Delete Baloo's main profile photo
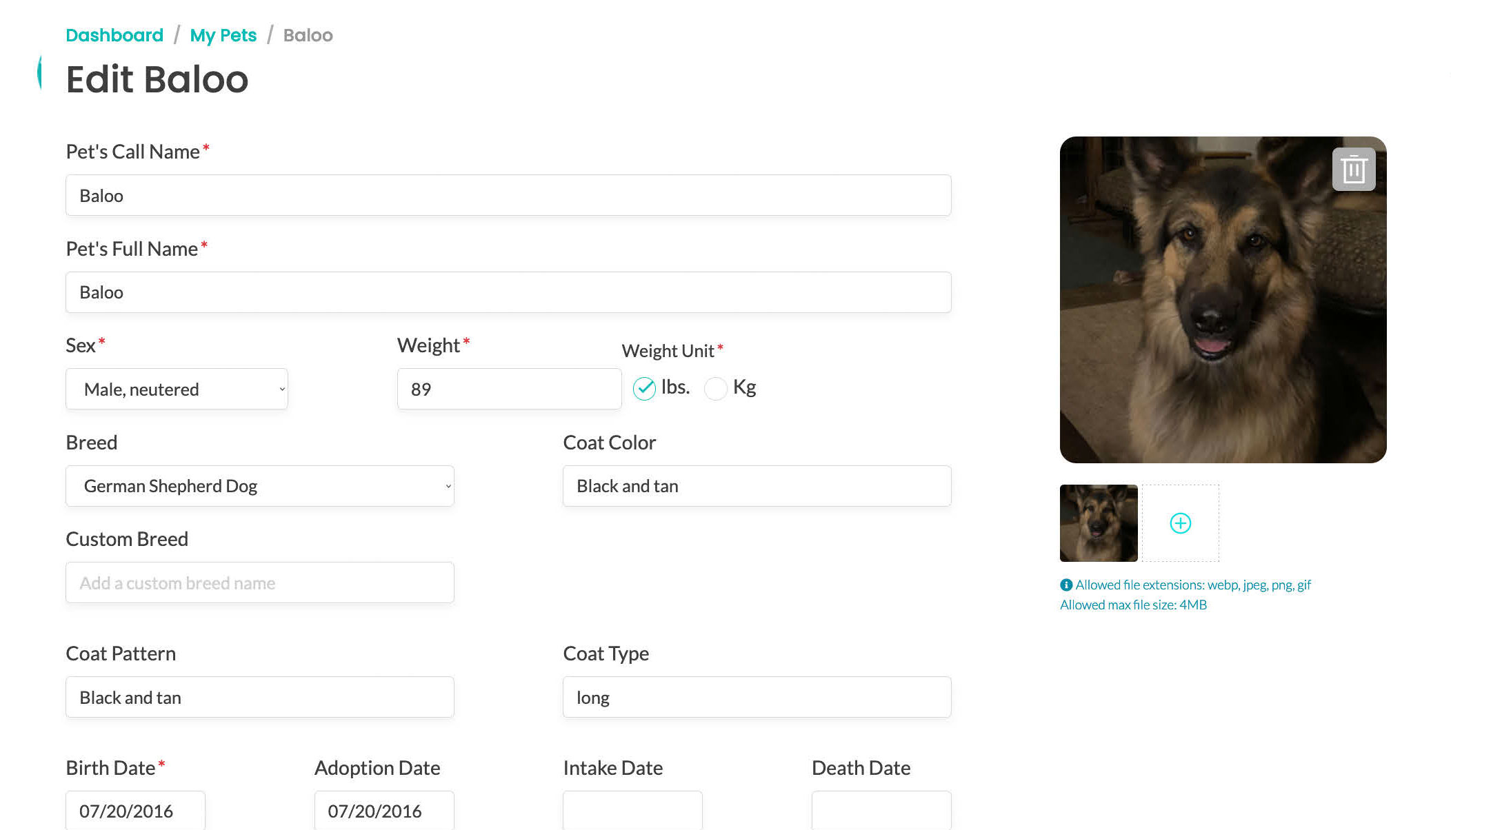Viewport: 1491px width, 830px height. click(x=1352, y=168)
